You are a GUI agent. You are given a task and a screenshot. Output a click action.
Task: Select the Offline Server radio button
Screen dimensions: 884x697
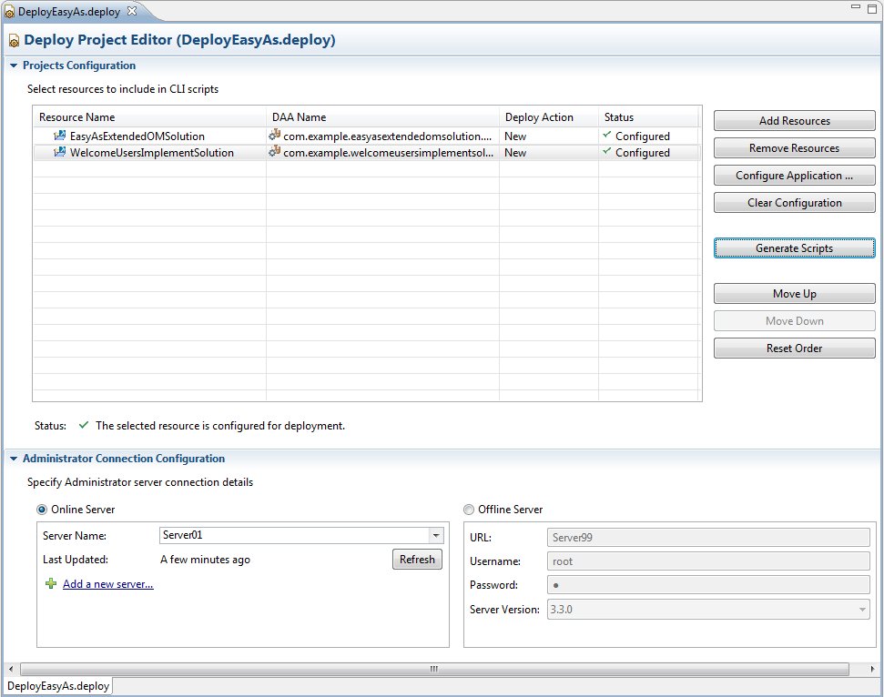coord(470,510)
